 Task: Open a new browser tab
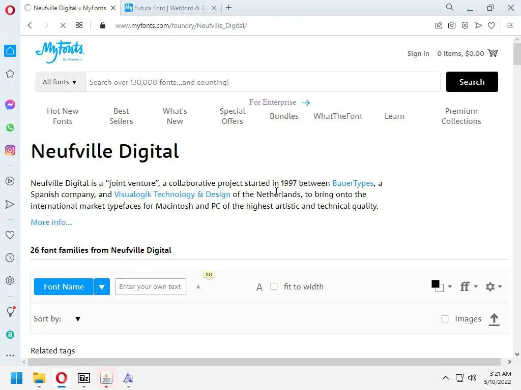(228, 8)
